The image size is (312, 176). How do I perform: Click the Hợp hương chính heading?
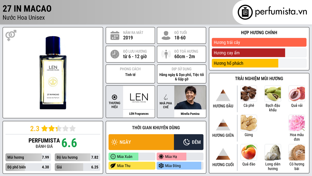[x=259, y=32]
